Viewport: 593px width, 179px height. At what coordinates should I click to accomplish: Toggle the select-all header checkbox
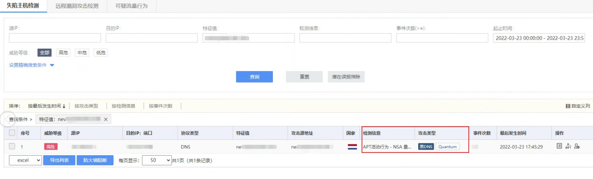(12, 133)
